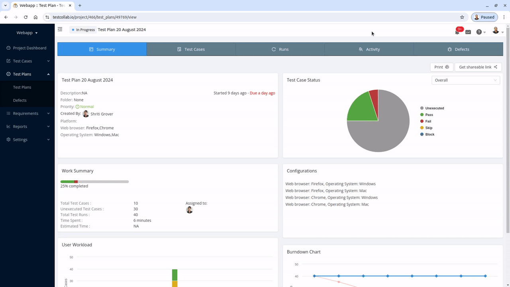The height and width of the screenshot is (287, 510).
Task: Toggle the Block legend item
Action: point(428,134)
